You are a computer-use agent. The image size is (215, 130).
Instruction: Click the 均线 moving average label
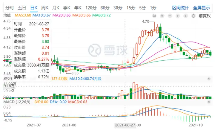click(x=7, y=15)
